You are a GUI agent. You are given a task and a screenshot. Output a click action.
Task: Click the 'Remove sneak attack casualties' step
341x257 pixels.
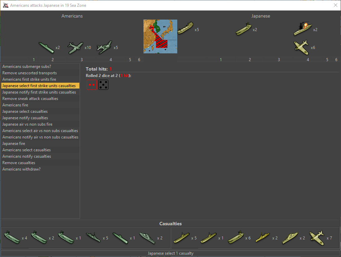[40, 99]
